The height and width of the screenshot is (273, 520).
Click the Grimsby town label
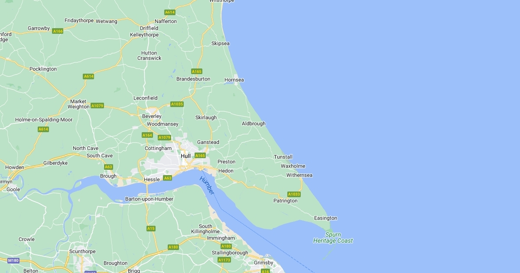263,263
